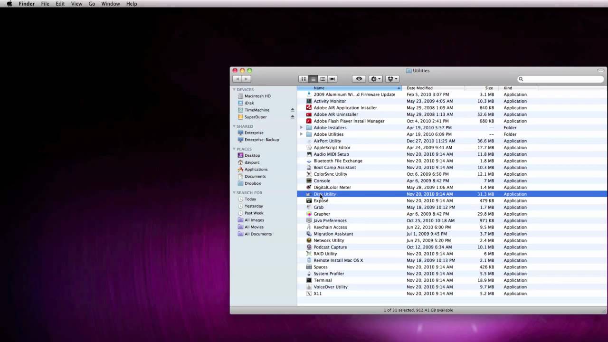Click the X11 app icon

click(309, 294)
